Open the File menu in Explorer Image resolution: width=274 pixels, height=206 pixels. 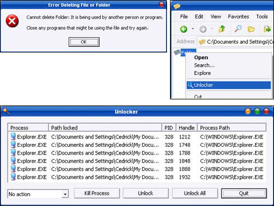(x=184, y=17)
